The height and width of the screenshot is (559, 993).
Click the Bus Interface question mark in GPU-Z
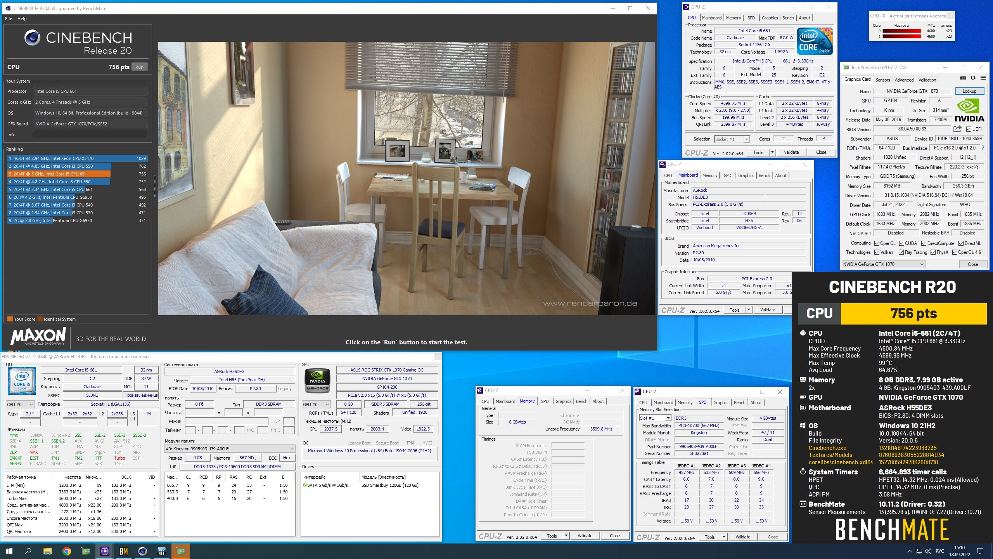coord(983,148)
